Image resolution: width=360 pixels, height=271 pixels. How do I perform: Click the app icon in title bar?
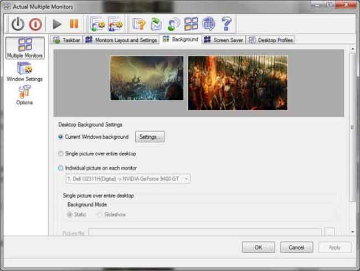8,7
